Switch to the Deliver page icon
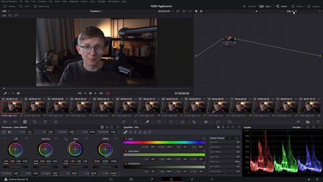This screenshot has height=182, width=323. click(212, 179)
